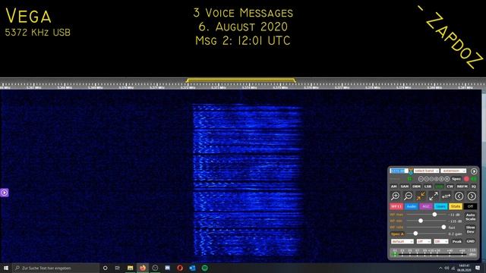The image size is (486, 273).
Task: Click the Slow Dev button
Action: click(471, 229)
